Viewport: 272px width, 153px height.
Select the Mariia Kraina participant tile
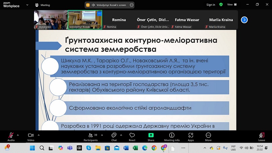tap(221, 20)
